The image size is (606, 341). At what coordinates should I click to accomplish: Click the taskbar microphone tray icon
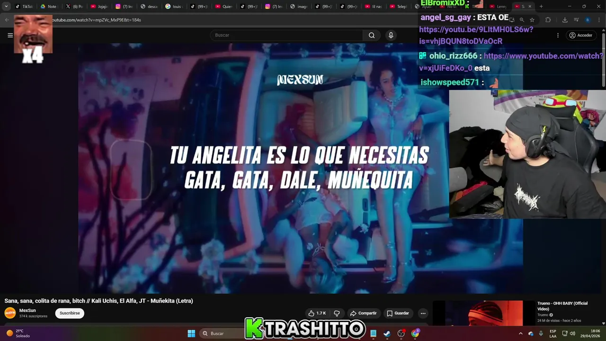(x=541, y=333)
